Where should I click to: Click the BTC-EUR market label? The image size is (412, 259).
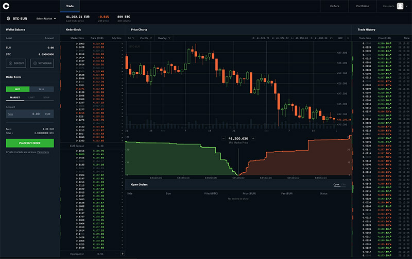point(20,19)
